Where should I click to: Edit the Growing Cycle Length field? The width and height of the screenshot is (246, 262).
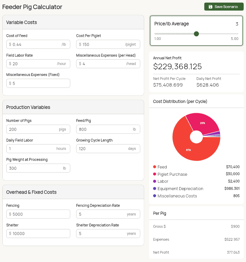coord(101,148)
